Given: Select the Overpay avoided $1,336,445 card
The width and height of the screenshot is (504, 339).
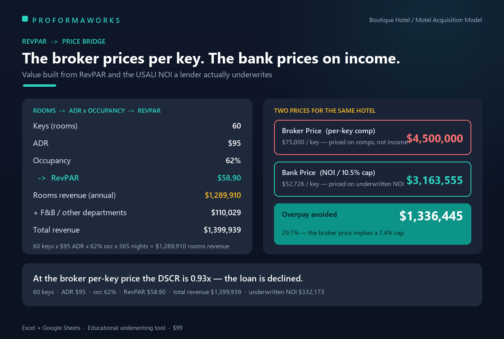Looking at the screenshot, I should coord(372,224).
